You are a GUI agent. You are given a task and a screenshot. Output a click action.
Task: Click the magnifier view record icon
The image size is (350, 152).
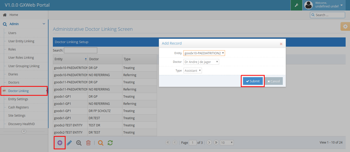click(x=79, y=143)
